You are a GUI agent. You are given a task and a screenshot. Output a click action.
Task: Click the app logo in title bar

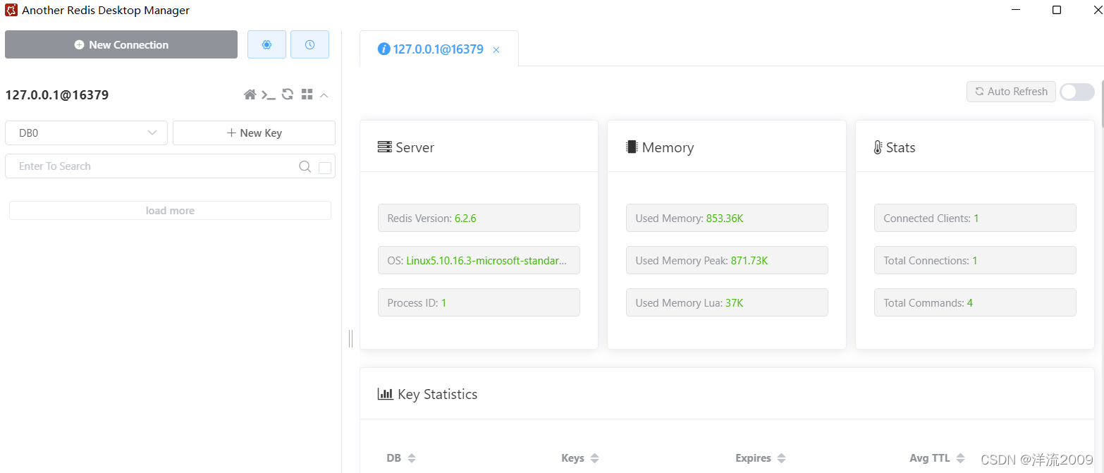[x=11, y=10]
